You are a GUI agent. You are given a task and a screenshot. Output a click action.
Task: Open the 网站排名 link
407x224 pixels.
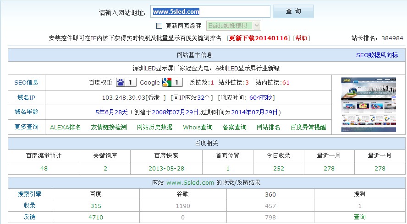point(269,127)
